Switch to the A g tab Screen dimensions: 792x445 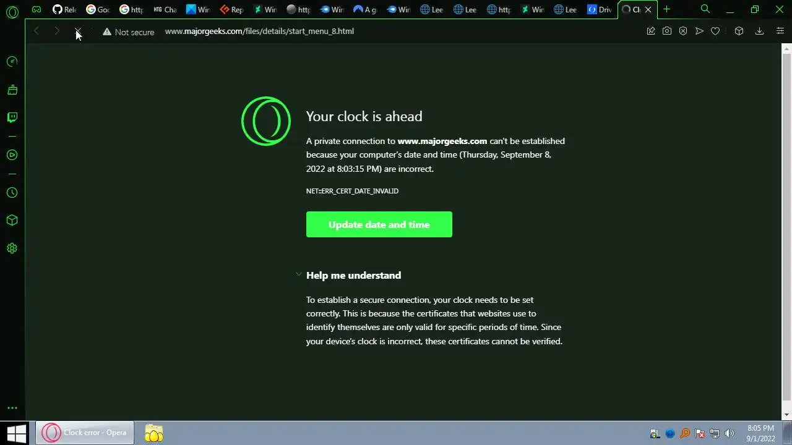point(365,9)
